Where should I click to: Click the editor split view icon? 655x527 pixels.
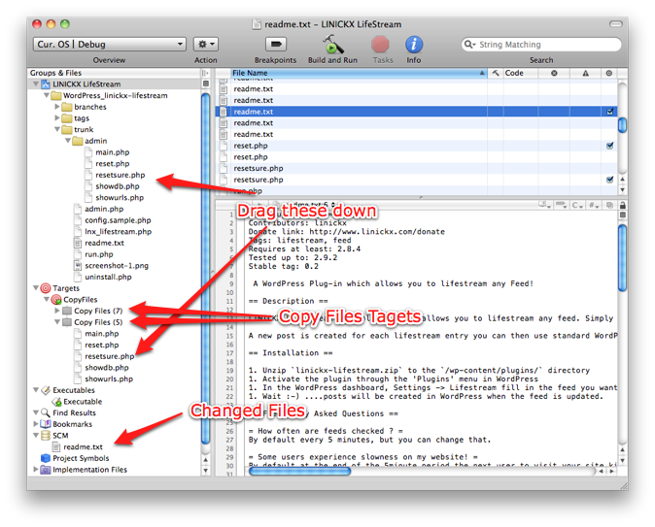(x=622, y=214)
